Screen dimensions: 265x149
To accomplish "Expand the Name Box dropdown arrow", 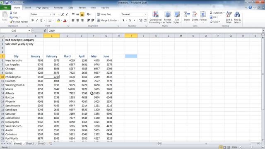I will tap(29, 31).
